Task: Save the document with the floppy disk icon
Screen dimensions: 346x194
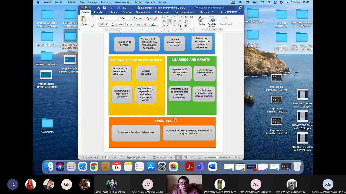Action: click(105, 8)
